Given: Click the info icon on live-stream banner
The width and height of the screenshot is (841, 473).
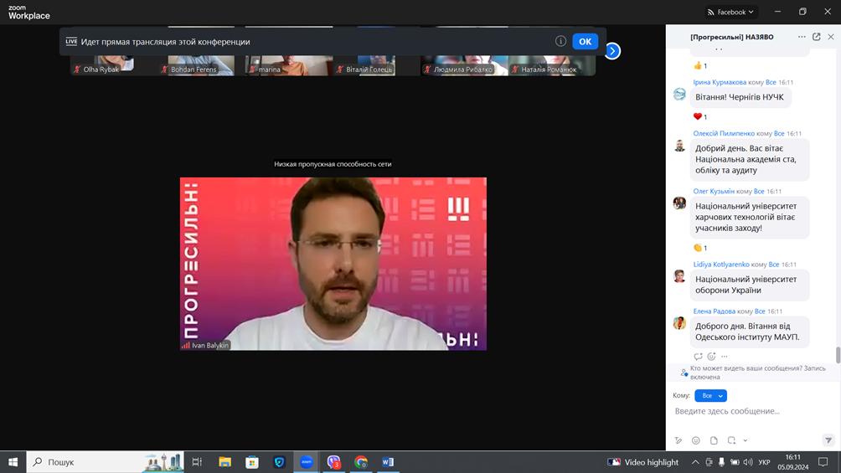Looking at the screenshot, I should [560, 41].
